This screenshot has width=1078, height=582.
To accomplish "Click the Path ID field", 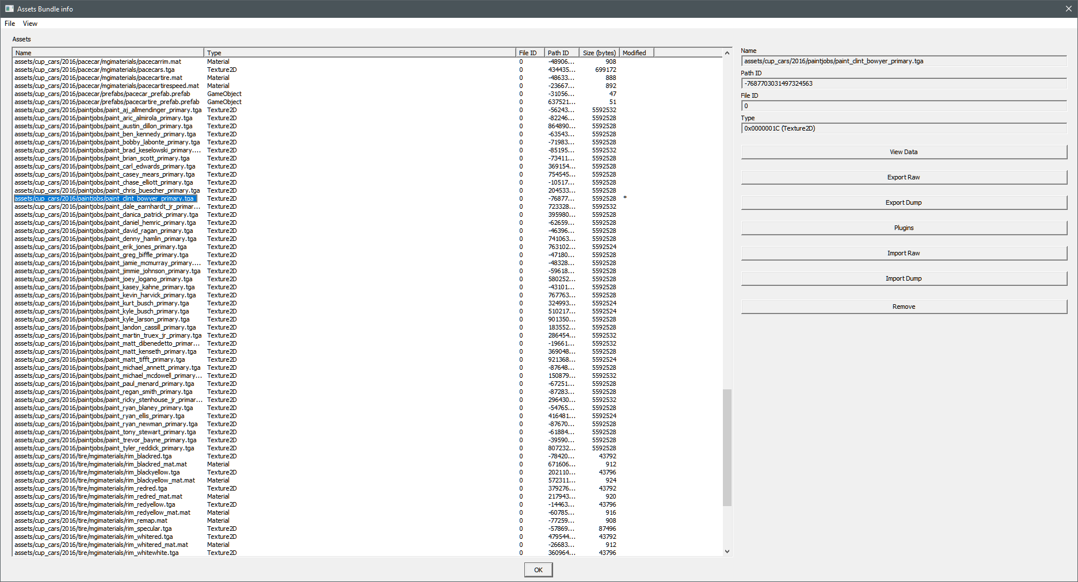I will click(x=904, y=83).
